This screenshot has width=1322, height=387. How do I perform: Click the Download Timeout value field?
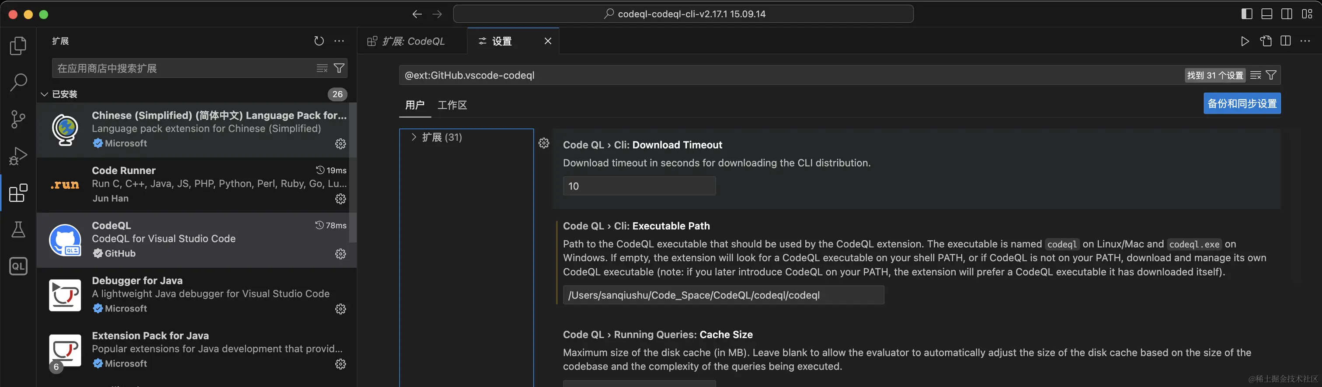click(639, 186)
